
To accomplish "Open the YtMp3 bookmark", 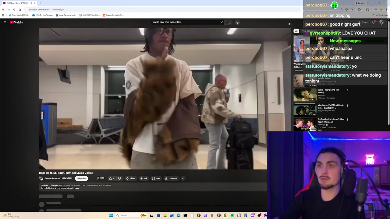I will [x=43, y=15].
